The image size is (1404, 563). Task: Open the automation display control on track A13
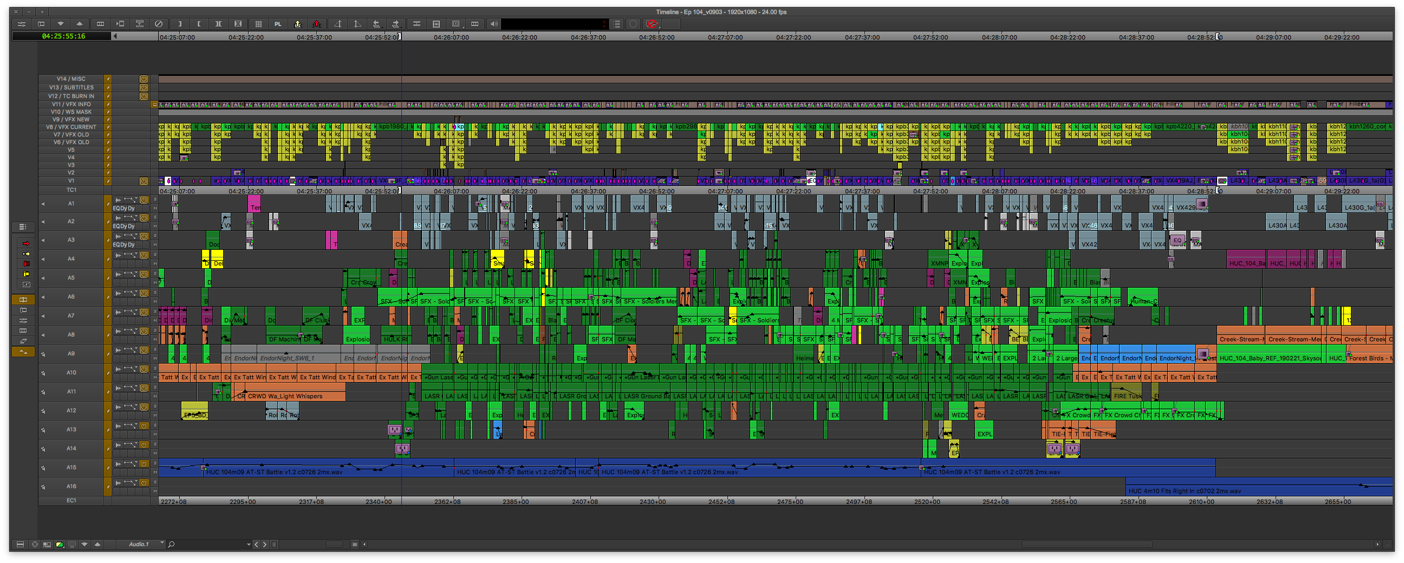[130, 426]
